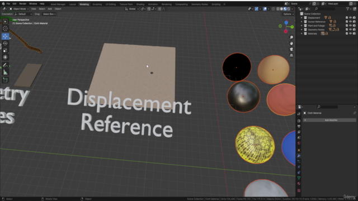This screenshot has width=358, height=201.
Task: Hide the Human Reference collection
Action: (351, 22)
